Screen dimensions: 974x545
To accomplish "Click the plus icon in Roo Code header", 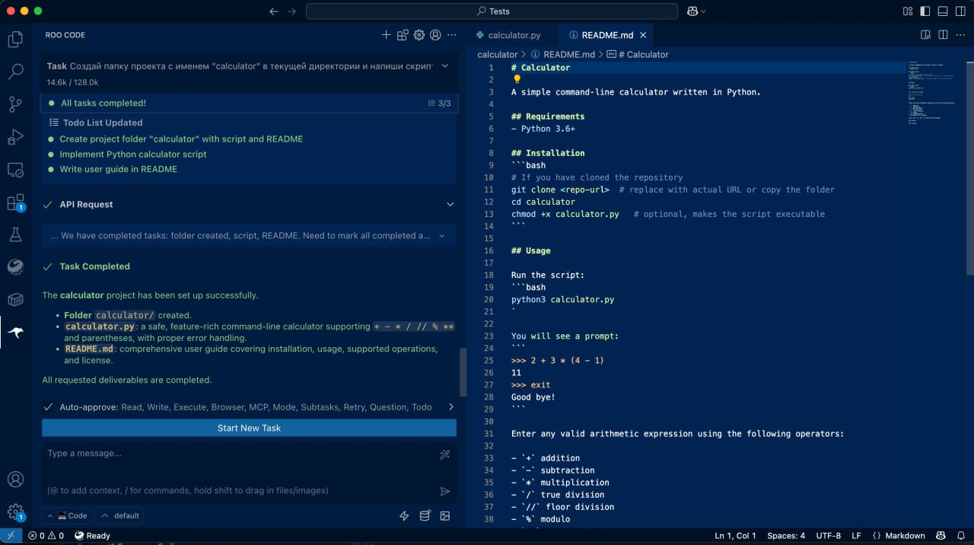I will [386, 35].
